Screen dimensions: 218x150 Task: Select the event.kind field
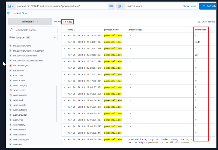click(18, 100)
